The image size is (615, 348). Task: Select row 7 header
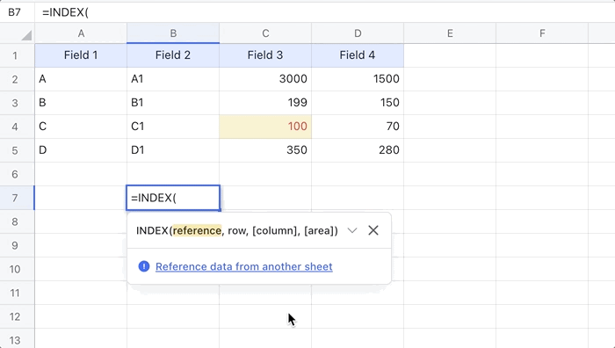[x=18, y=198]
